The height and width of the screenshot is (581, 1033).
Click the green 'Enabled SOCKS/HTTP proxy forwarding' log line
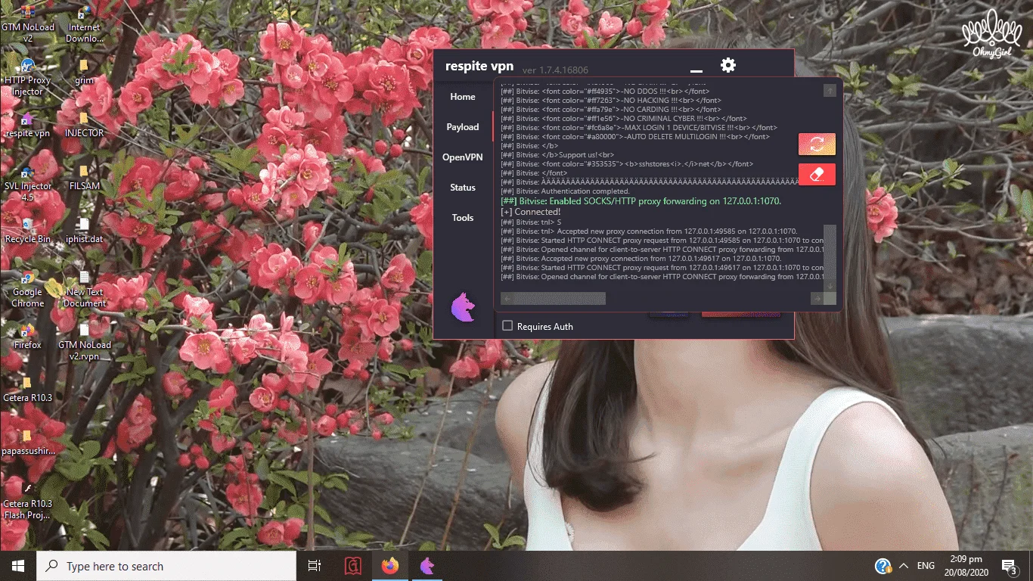[x=641, y=201]
